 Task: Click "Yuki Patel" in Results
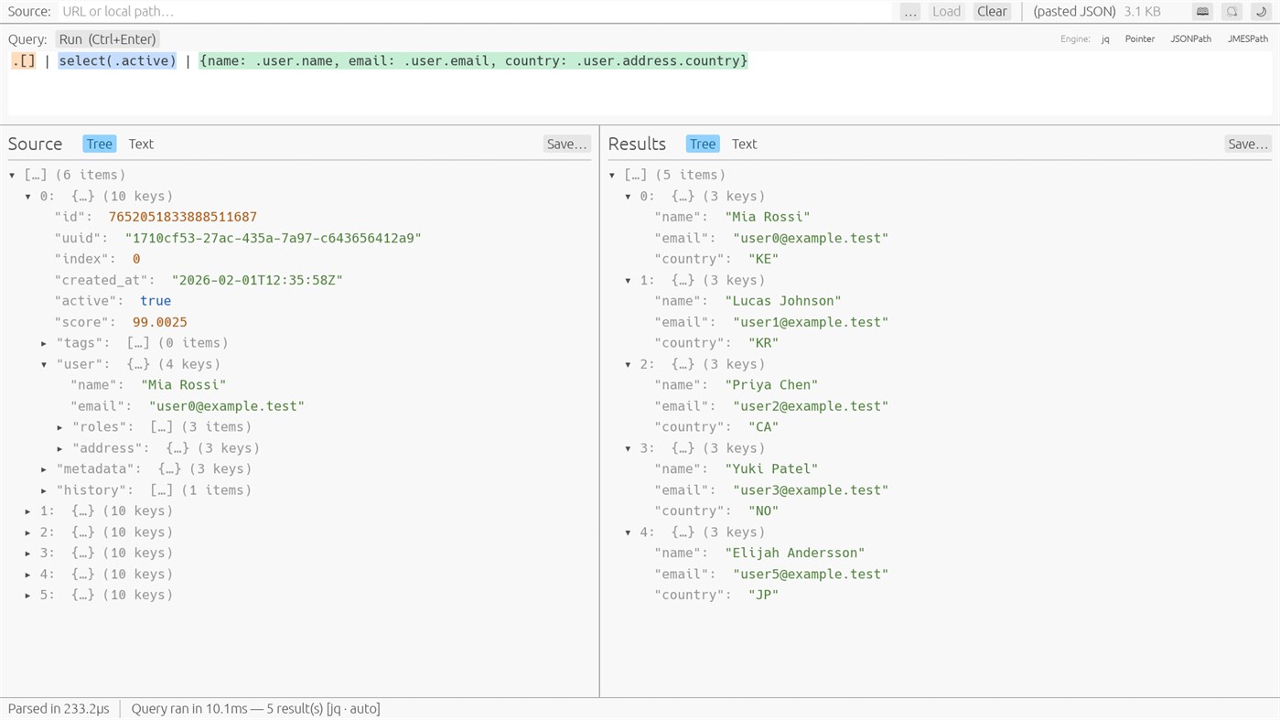point(771,469)
